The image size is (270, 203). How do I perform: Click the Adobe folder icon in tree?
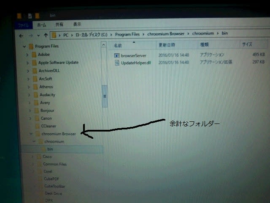click(34, 55)
